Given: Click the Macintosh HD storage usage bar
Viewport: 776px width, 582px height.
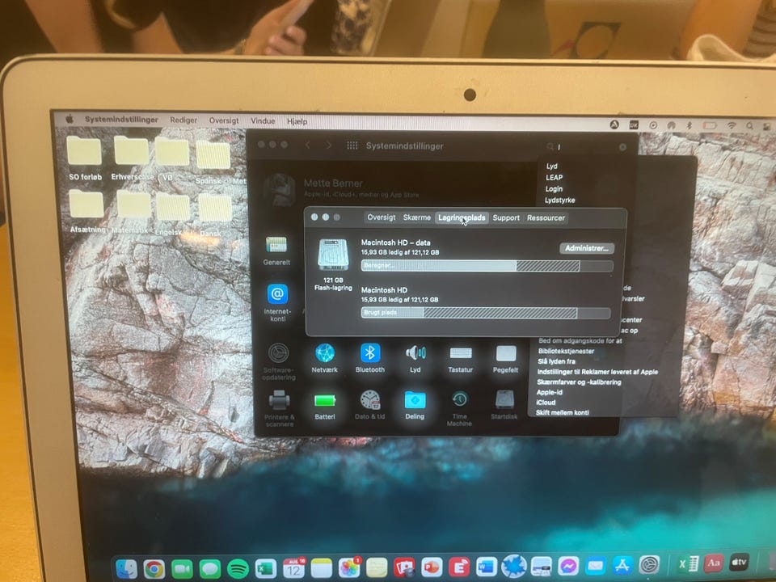Looking at the screenshot, I should coord(486,313).
